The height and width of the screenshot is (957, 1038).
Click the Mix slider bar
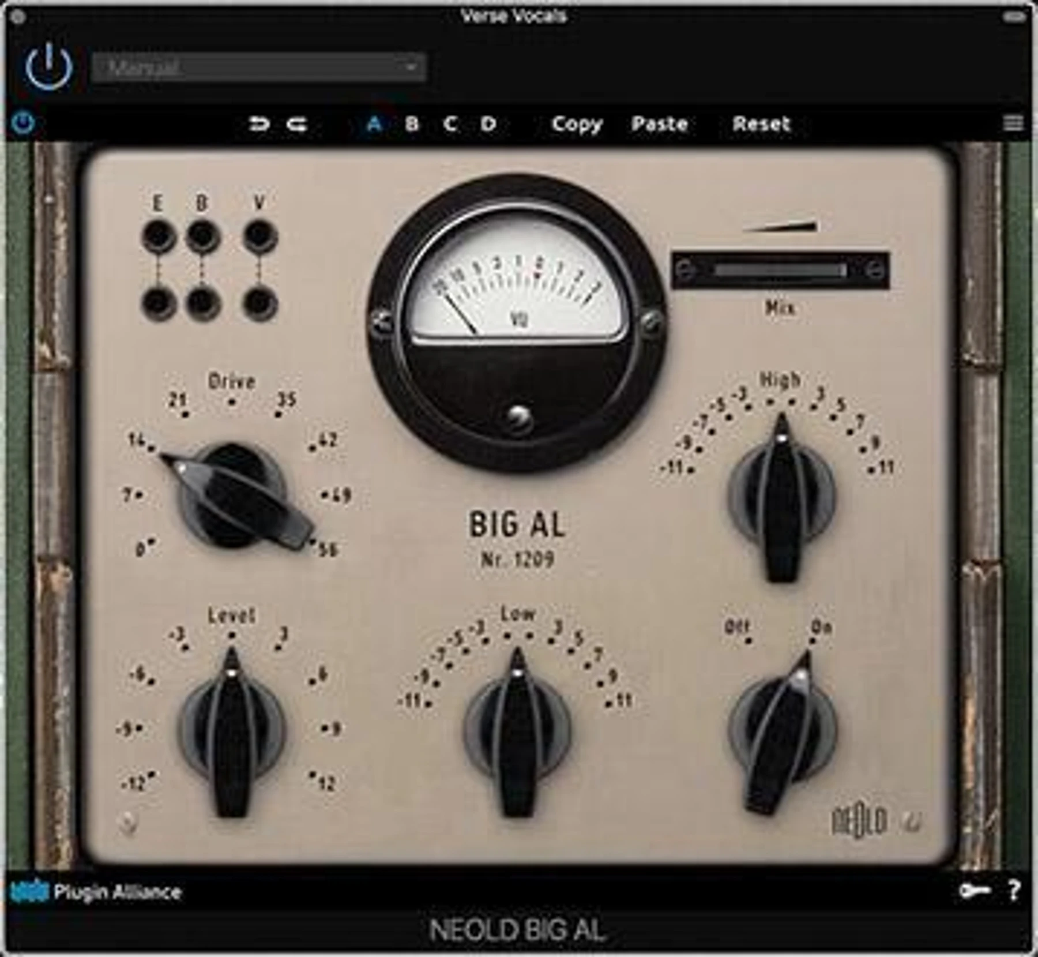point(780,270)
